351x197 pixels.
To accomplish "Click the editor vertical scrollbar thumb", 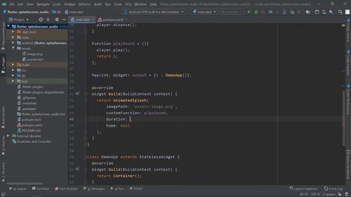I will point(344,118).
